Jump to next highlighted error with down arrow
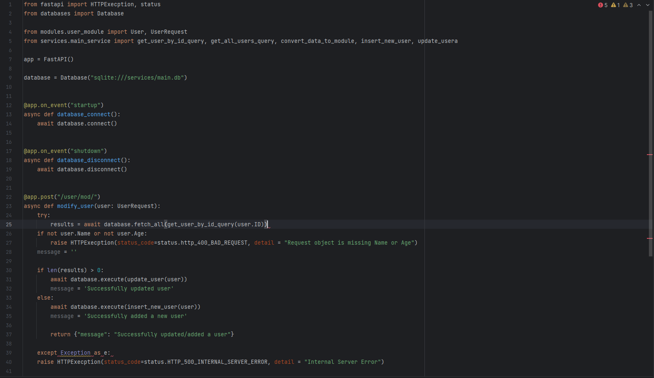The width and height of the screenshot is (654, 378). [x=648, y=5]
